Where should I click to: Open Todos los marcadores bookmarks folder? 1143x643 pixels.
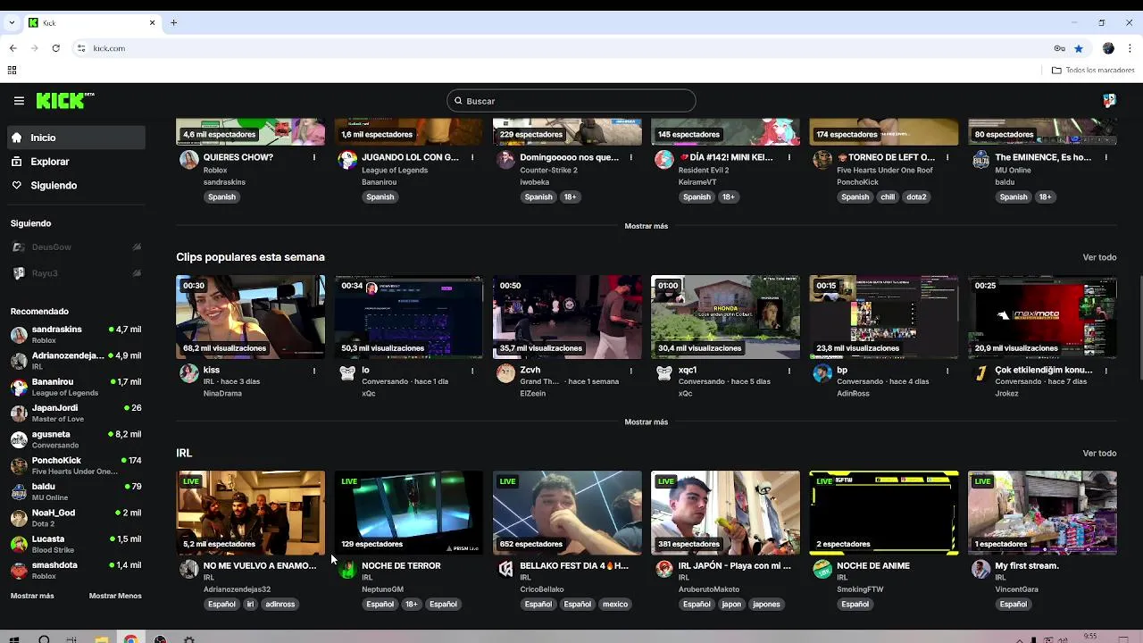[1093, 70]
